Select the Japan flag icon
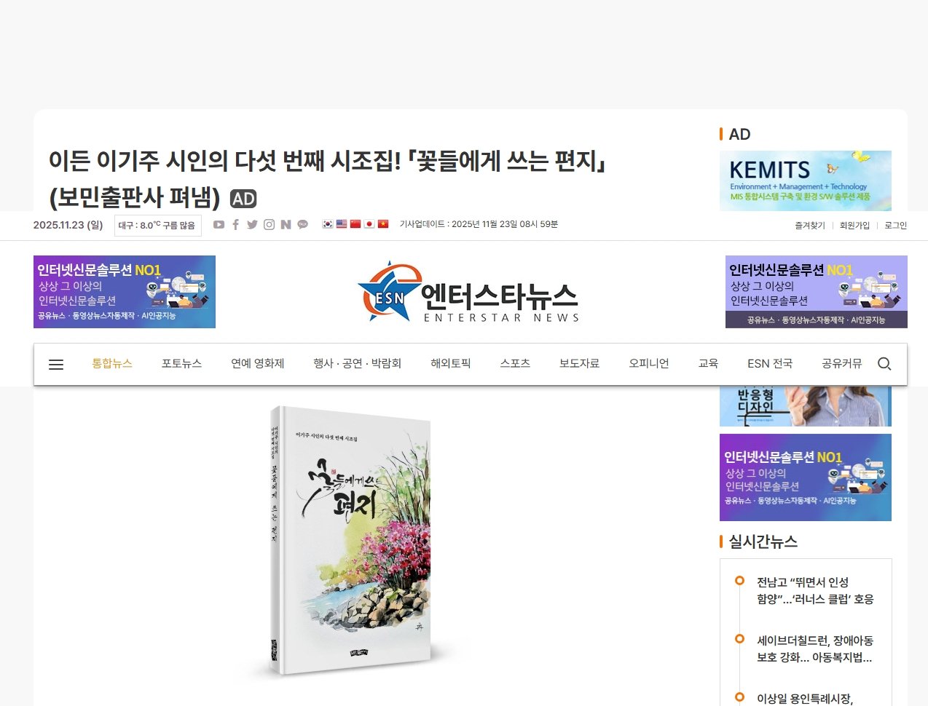Image resolution: width=928 pixels, height=706 pixels. 369,224
